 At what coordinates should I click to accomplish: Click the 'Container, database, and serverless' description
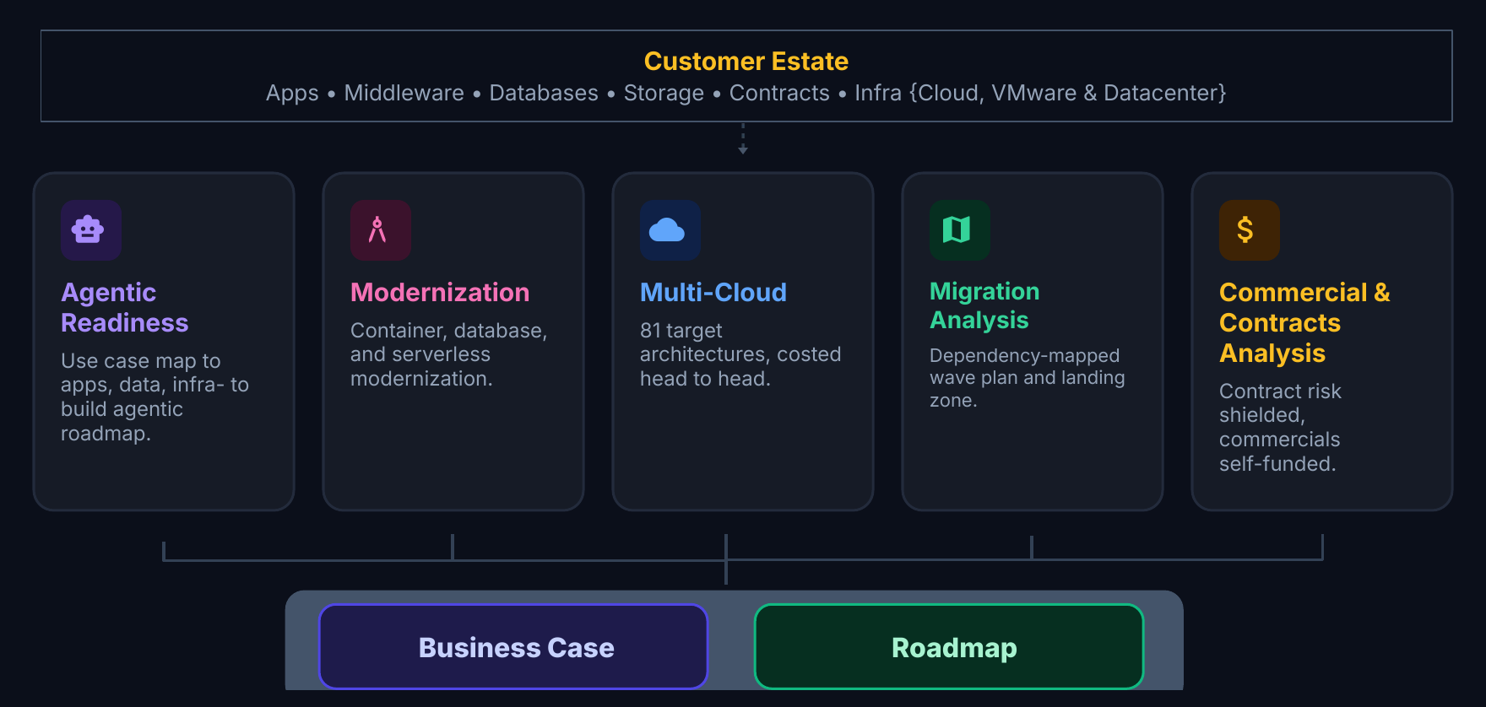click(x=449, y=354)
